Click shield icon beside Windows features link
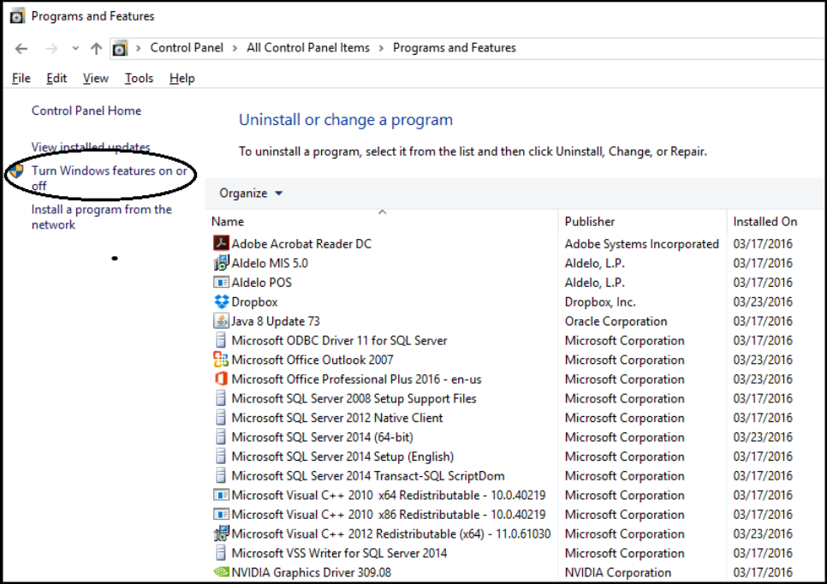 17,170
